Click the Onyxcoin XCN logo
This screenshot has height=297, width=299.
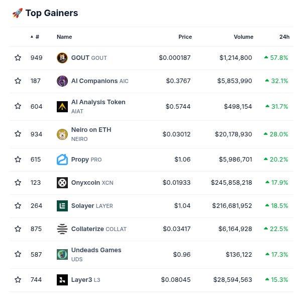[62, 183]
